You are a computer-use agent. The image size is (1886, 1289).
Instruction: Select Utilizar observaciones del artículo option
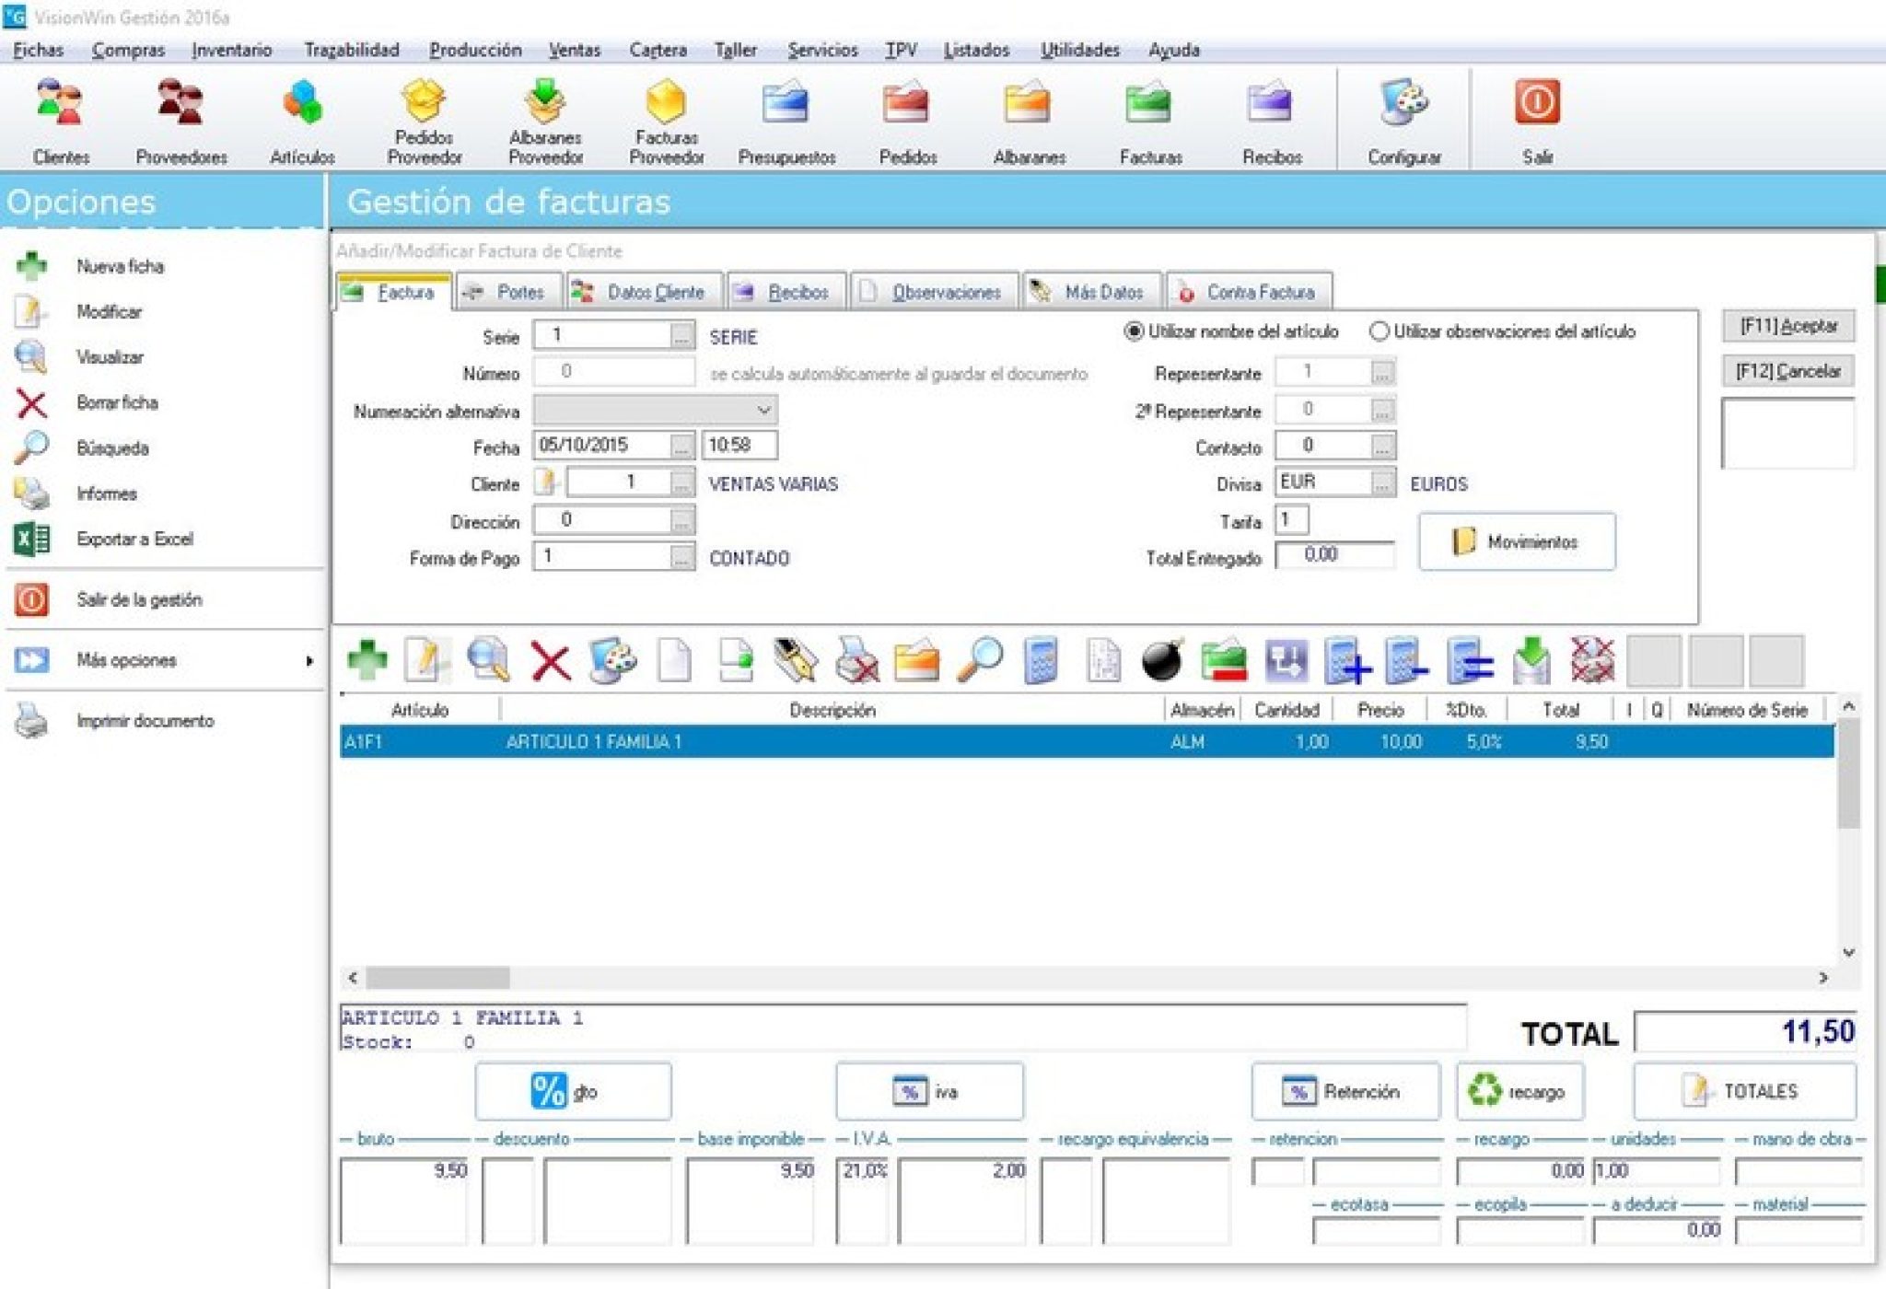[x=1379, y=331]
